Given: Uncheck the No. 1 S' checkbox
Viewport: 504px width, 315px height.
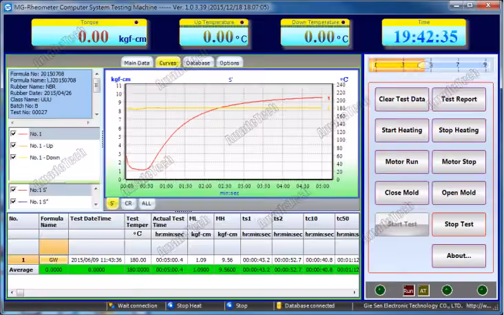Looking at the screenshot, I should (x=13, y=189).
